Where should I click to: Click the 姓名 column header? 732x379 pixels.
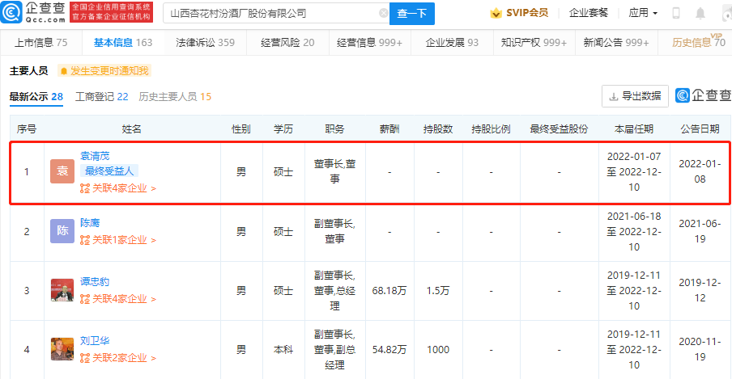point(132,129)
